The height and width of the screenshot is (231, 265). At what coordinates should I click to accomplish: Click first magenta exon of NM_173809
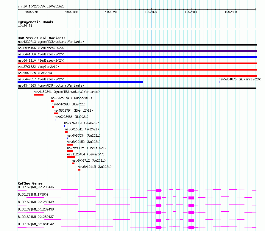pos(158,198)
